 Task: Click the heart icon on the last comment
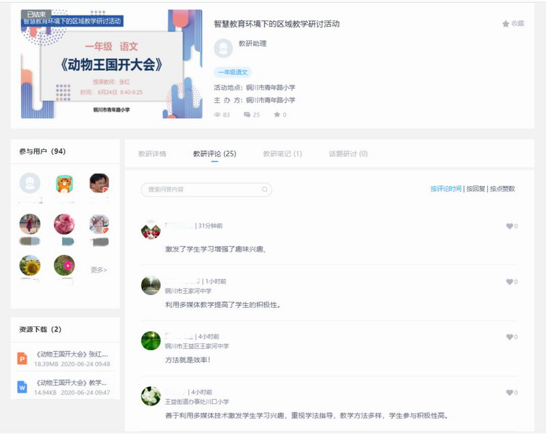coord(509,393)
